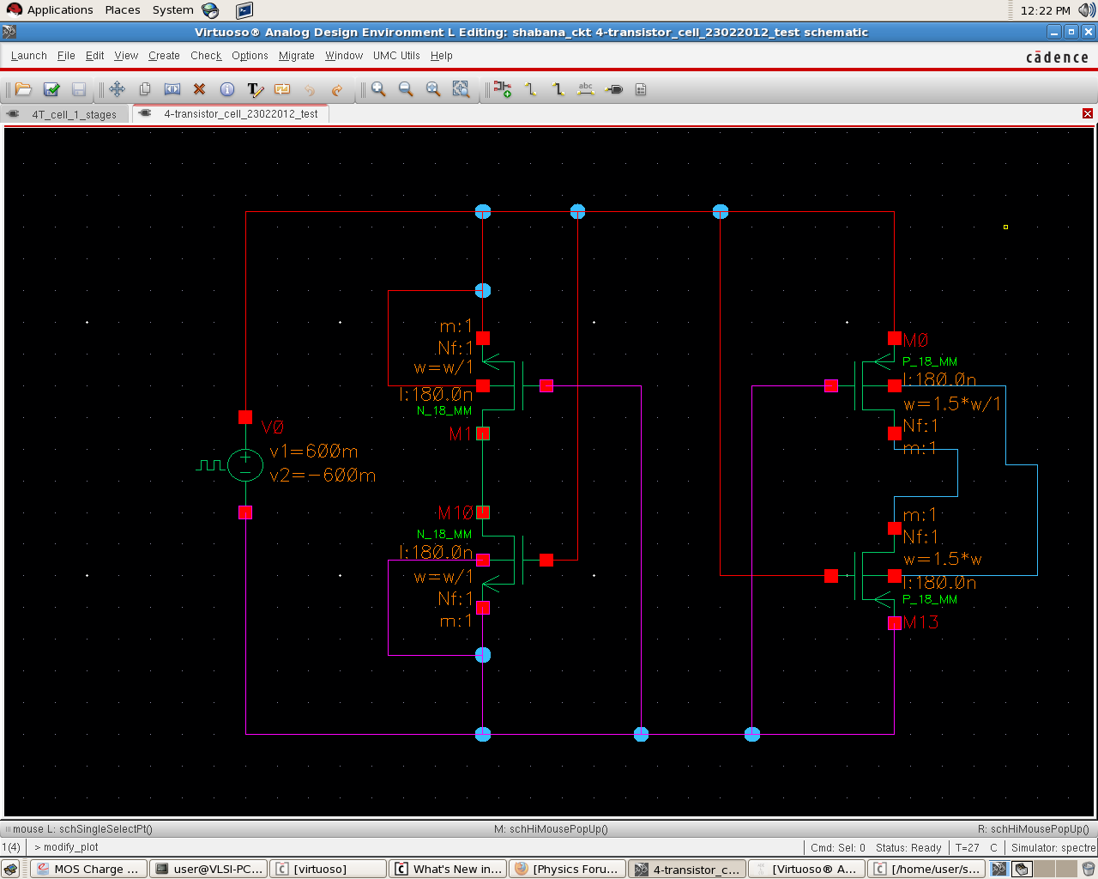Image resolution: width=1098 pixels, height=879 pixels.
Task: Open the GNOME Places menu
Action: click(123, 10)
